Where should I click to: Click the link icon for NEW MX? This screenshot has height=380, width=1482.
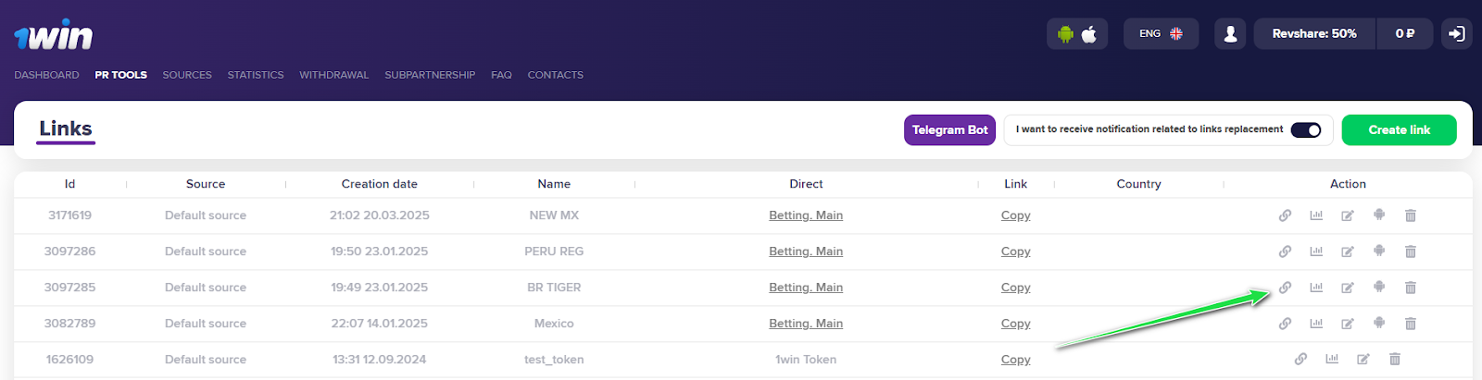pos(1285,215)
